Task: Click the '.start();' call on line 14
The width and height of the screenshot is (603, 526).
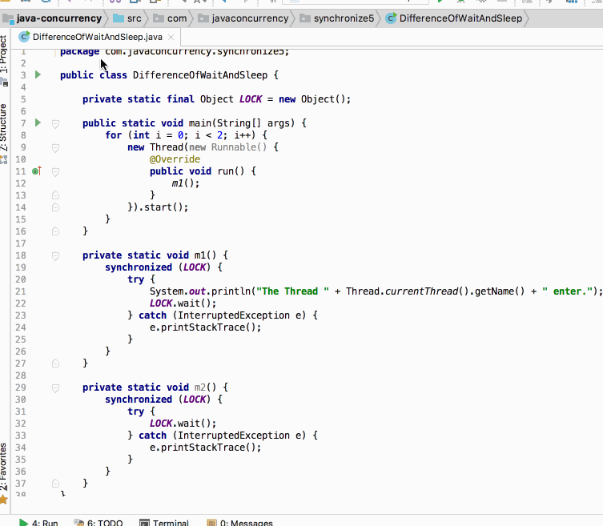Action: point(163,207)
